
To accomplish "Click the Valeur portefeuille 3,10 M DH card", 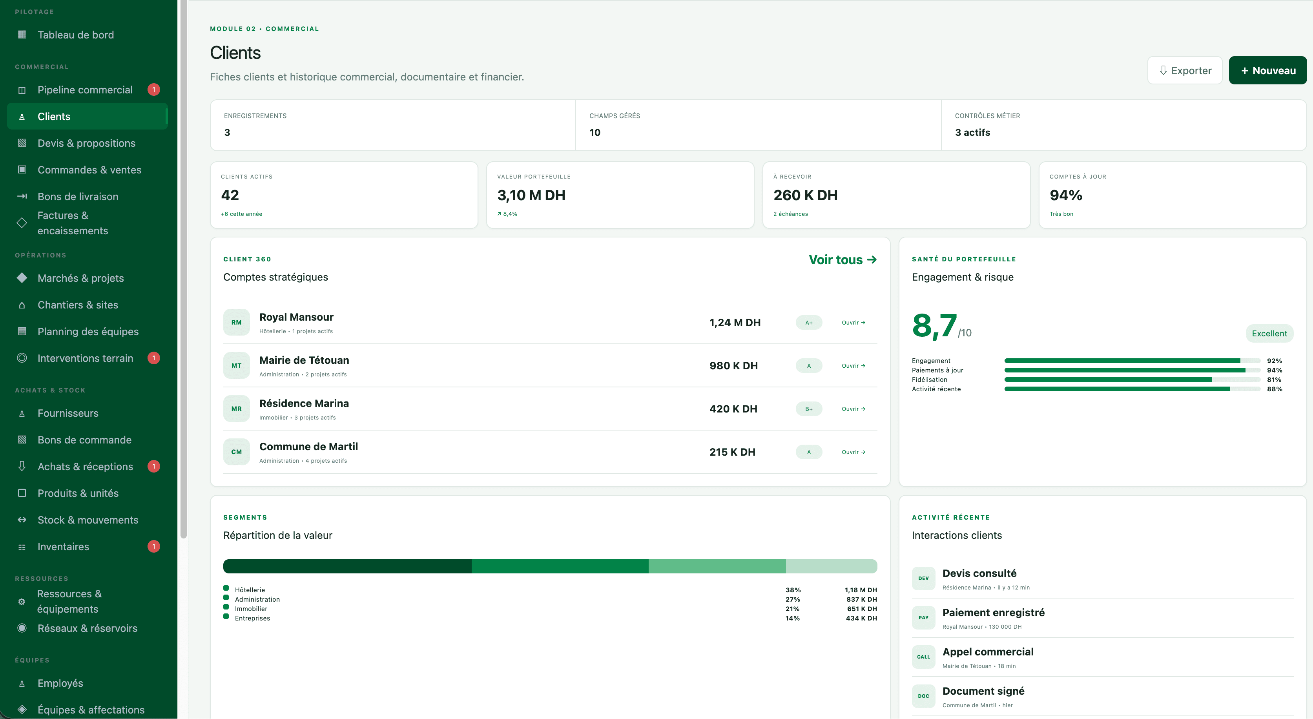I will [620, 195].
